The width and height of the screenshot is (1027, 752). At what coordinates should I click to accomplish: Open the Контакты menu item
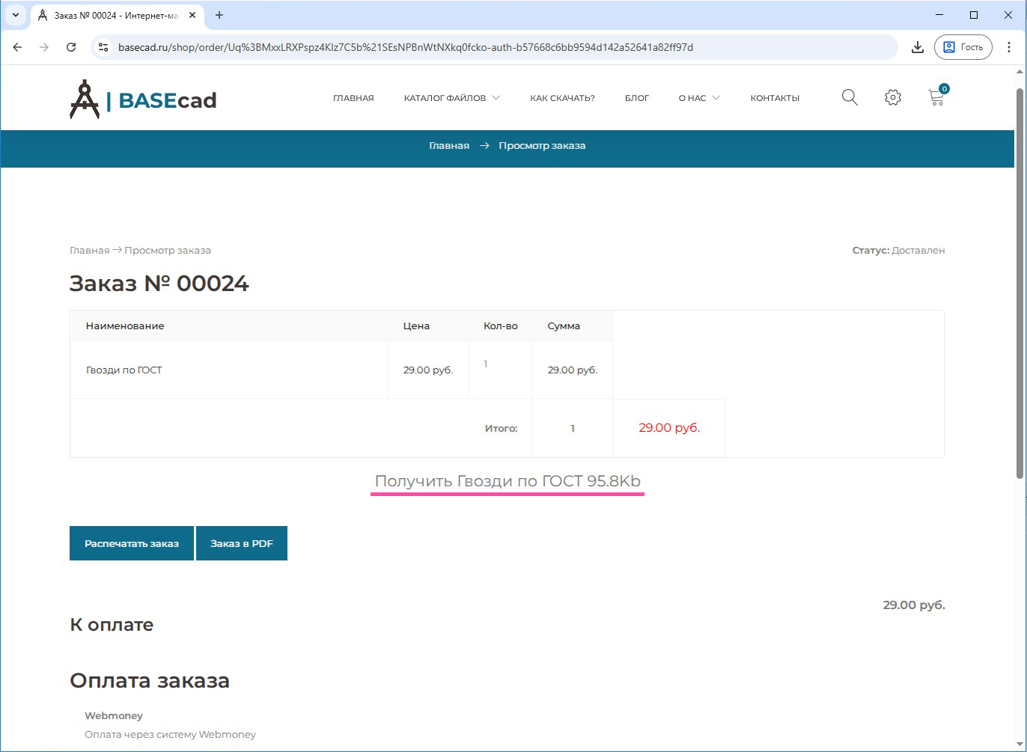tap(775, 98)
